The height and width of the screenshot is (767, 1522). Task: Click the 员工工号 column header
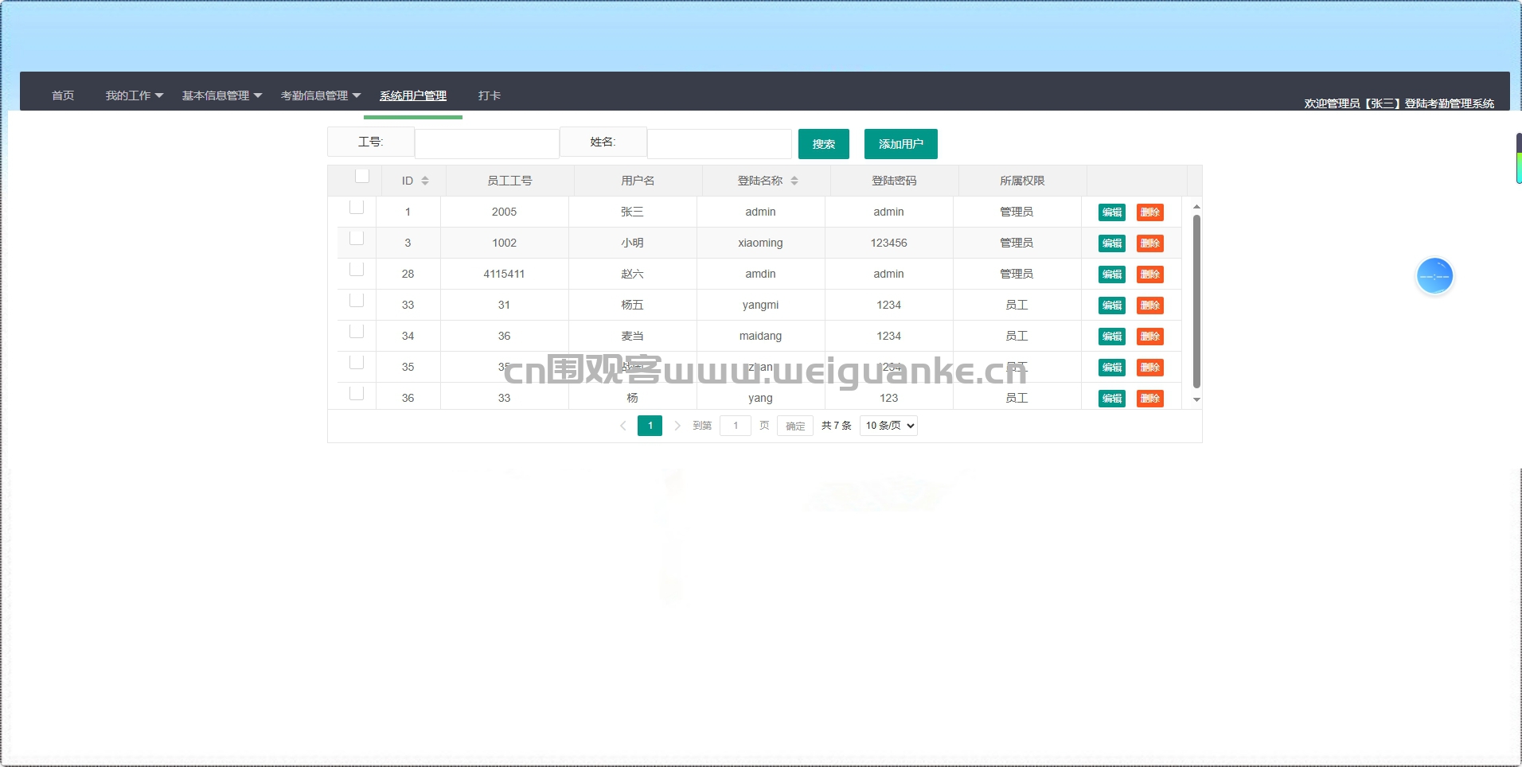(509, 181)
